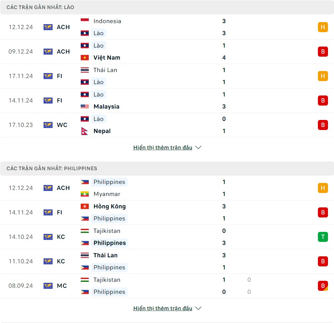Image resolution: width=334 pixels, height=323 pixels.
Task: Click the Indonesia flag icon
Action: (x=84, y=21)
